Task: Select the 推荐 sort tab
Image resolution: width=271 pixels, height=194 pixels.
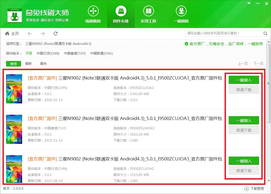Action: [x=14, y=64]
